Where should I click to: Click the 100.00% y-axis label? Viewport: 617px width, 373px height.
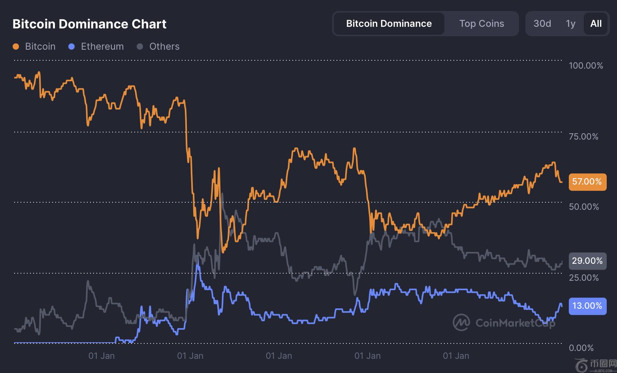pyautogui.click(x=585, y=65)
